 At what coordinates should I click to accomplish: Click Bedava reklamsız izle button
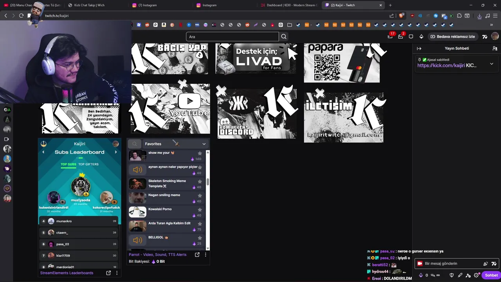453,36
